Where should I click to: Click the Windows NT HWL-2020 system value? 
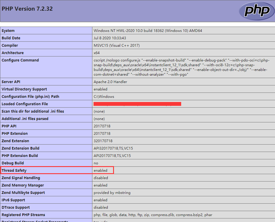pos(148,31)
